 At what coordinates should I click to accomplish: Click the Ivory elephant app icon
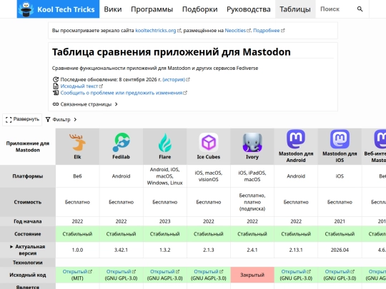pos(252,143)
